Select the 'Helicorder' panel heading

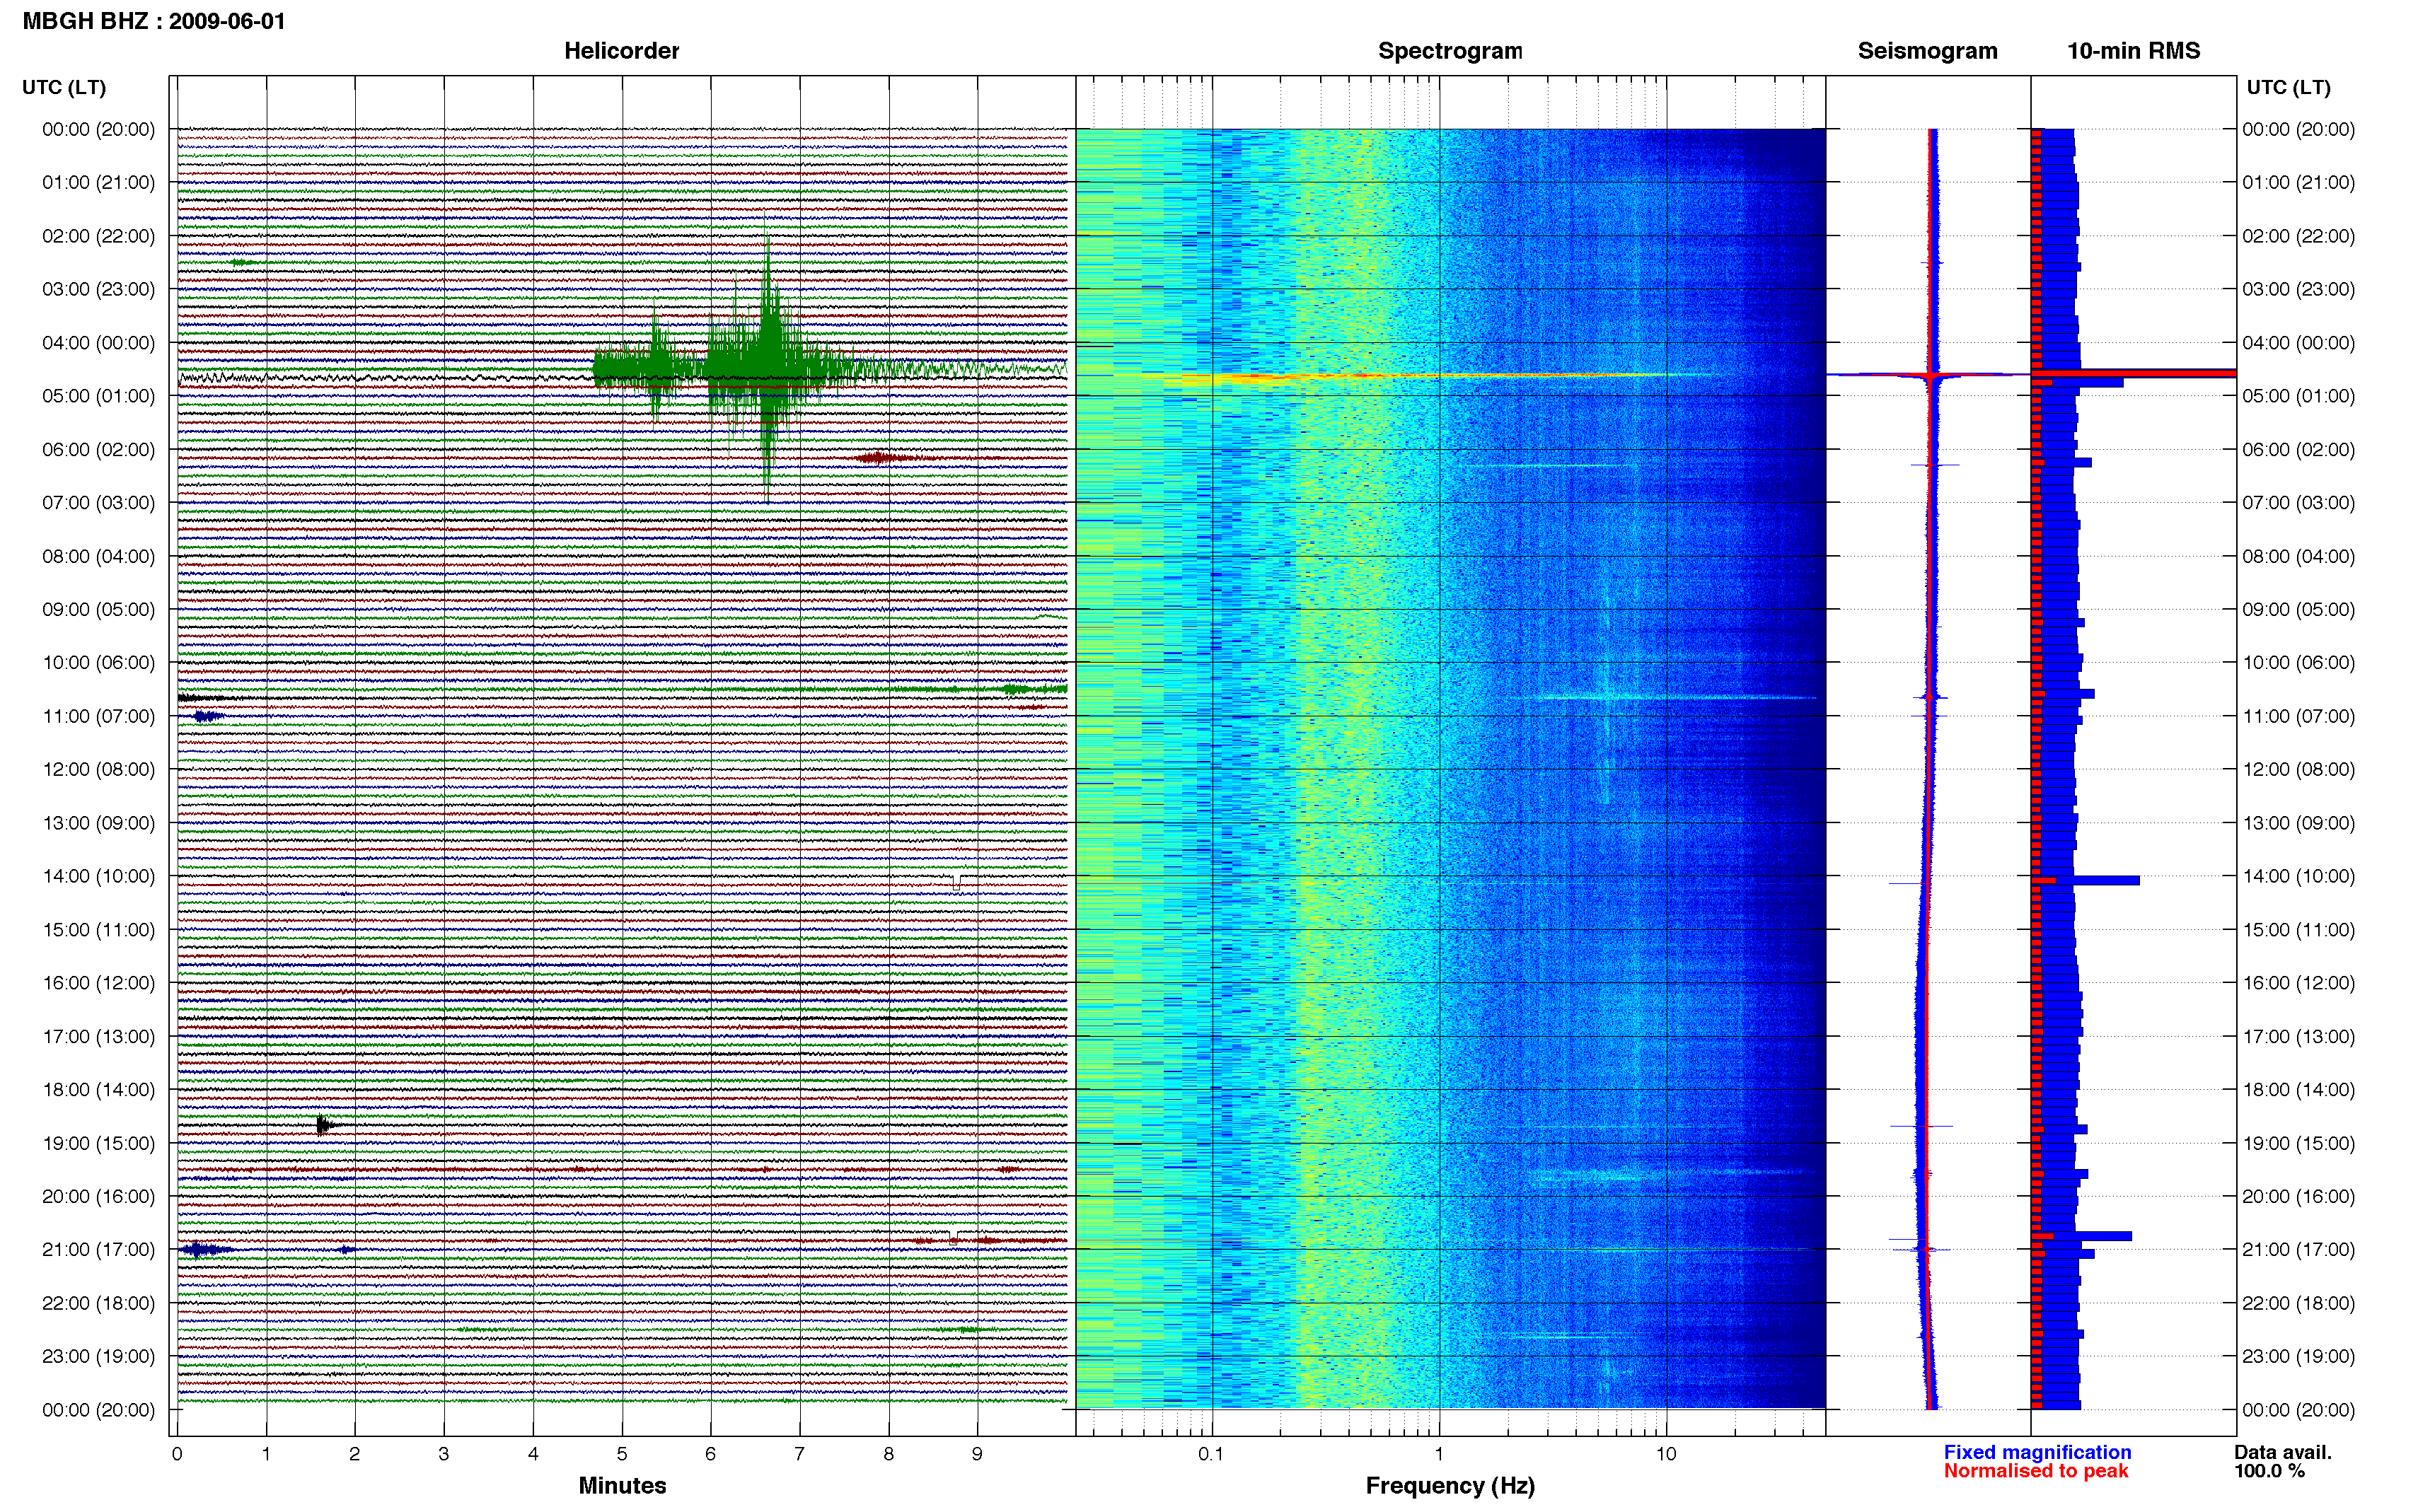click(621, 51)
